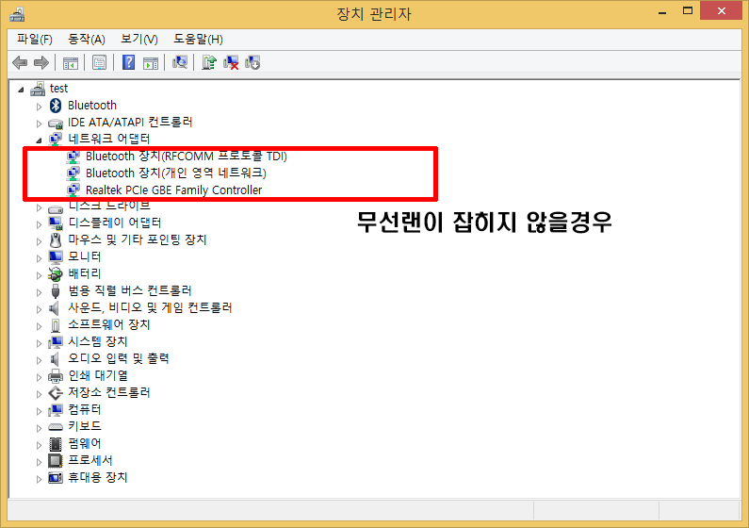Toggle the show/hide action pane icon

click(x=151, y=62)
